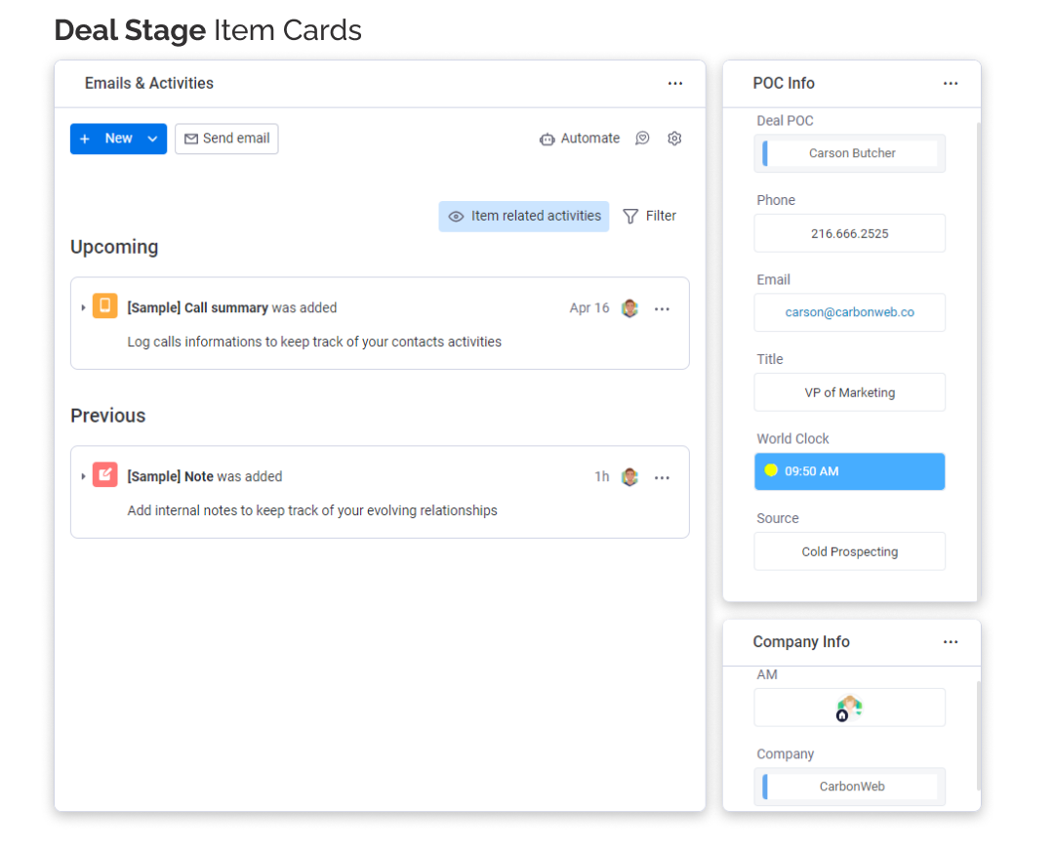Screen dimensions: 1054x851
Task: Open the Emails & Activities three-dot menu
Action: tap(675, 84)
